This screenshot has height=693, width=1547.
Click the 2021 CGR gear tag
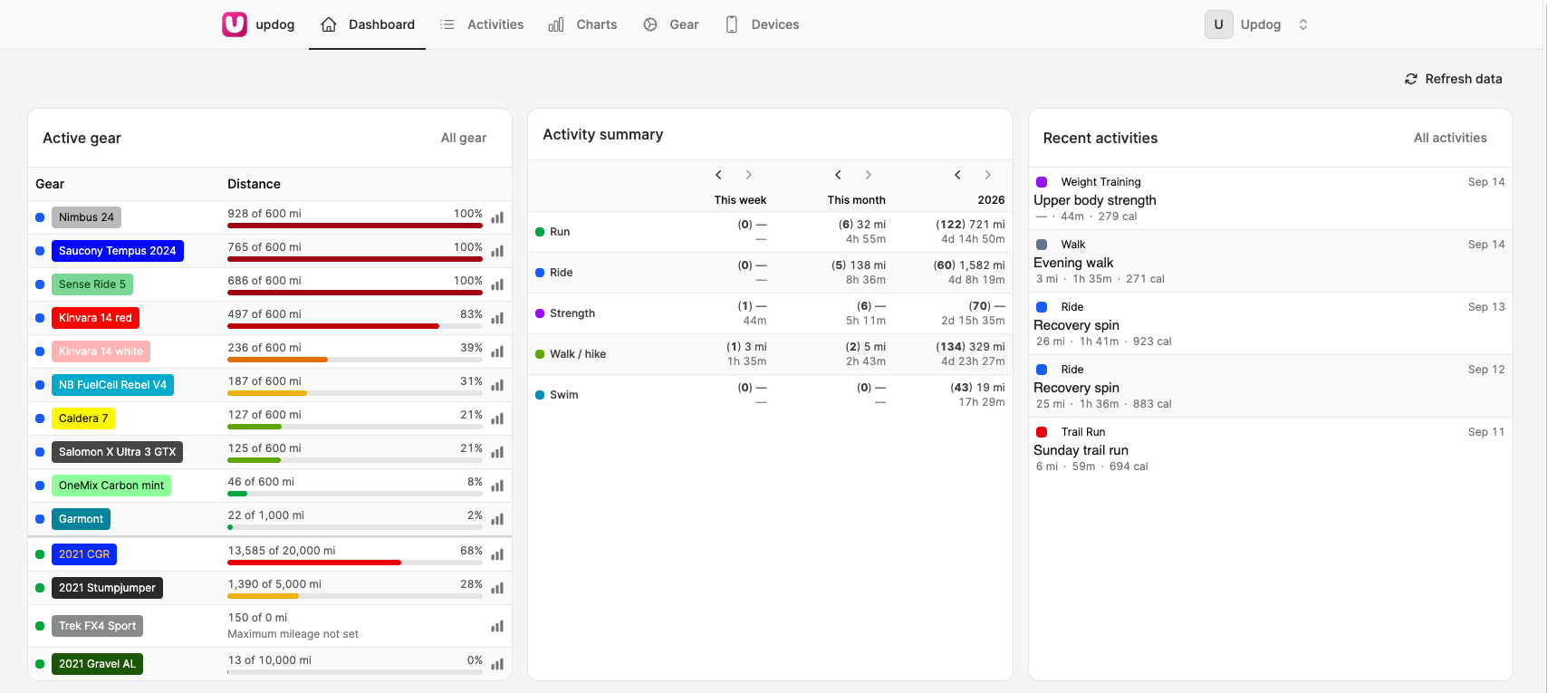point(84,554)
